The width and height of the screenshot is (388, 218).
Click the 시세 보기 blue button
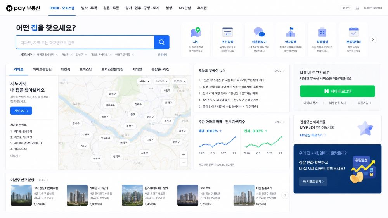click(x=21, y=111)
